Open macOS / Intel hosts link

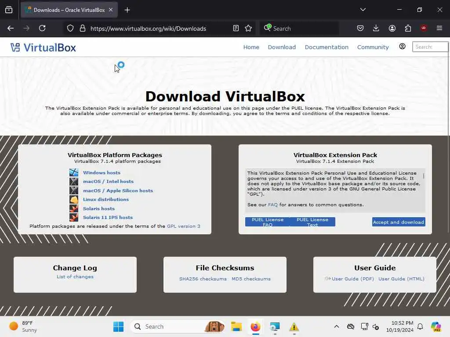point(108,181)
